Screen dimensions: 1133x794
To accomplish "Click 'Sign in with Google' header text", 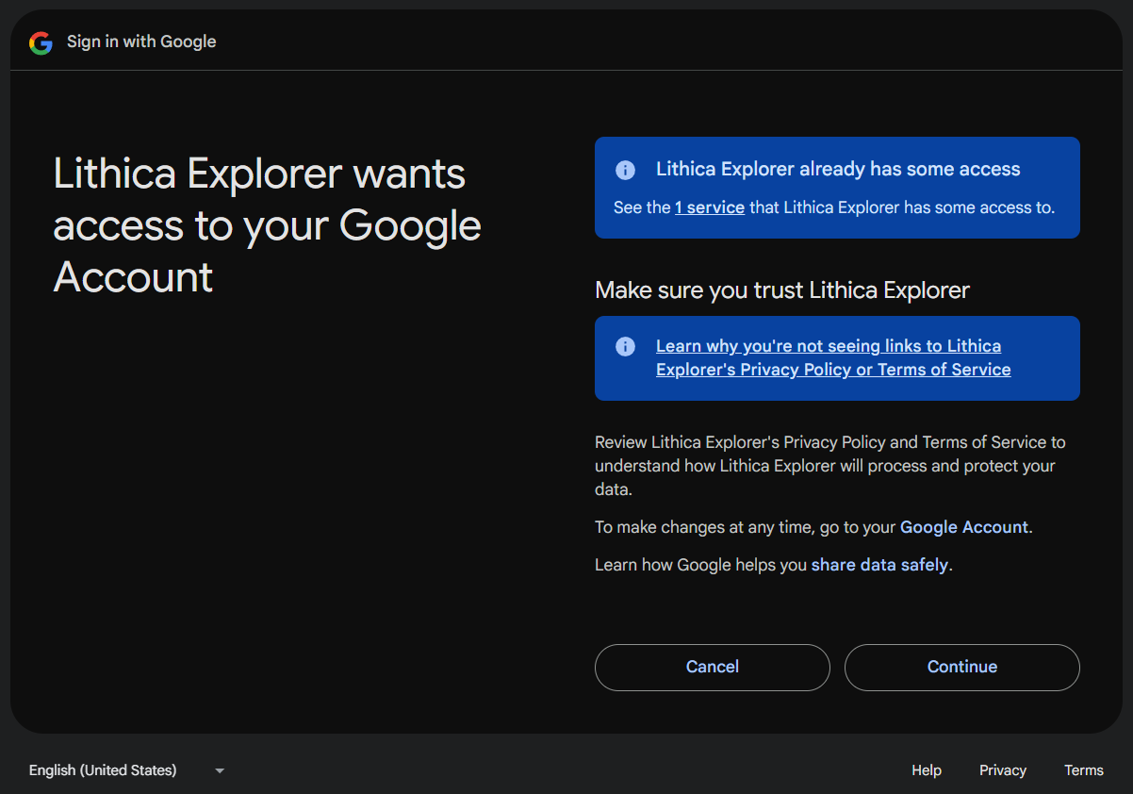I will click(x=141, y=41).
